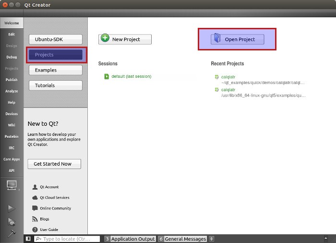The height and width of the screenshot is (243, 336).
Task: Open the IRC mode tab
Action: 12,148
